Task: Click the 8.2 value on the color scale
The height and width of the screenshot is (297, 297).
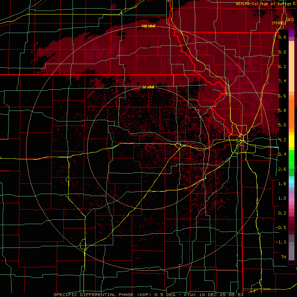Action: coord(282,66)
